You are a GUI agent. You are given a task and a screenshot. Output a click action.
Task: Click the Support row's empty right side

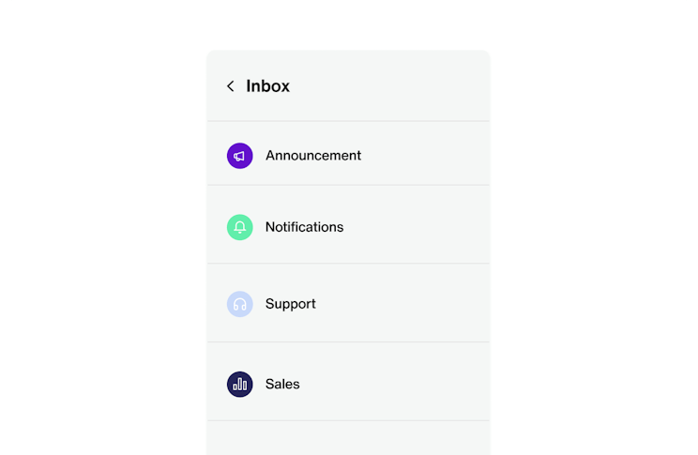432,304
